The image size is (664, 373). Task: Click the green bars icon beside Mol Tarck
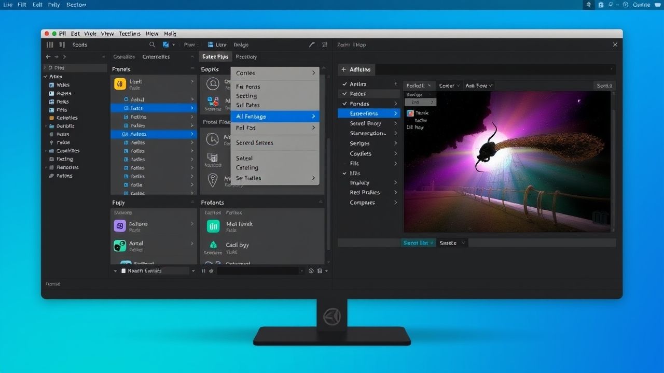(x=213, y=226)
